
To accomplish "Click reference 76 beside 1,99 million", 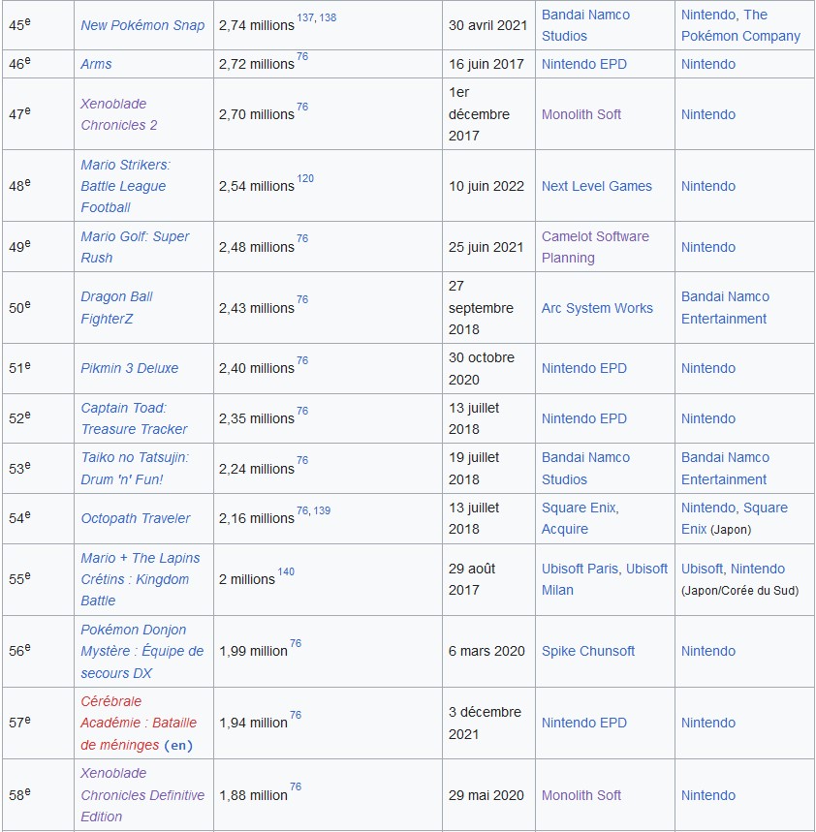I will click(296, 643).
